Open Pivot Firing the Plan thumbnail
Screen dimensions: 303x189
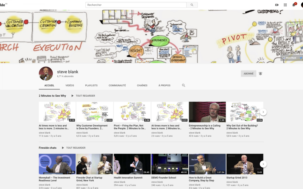[x=132, y=112]
